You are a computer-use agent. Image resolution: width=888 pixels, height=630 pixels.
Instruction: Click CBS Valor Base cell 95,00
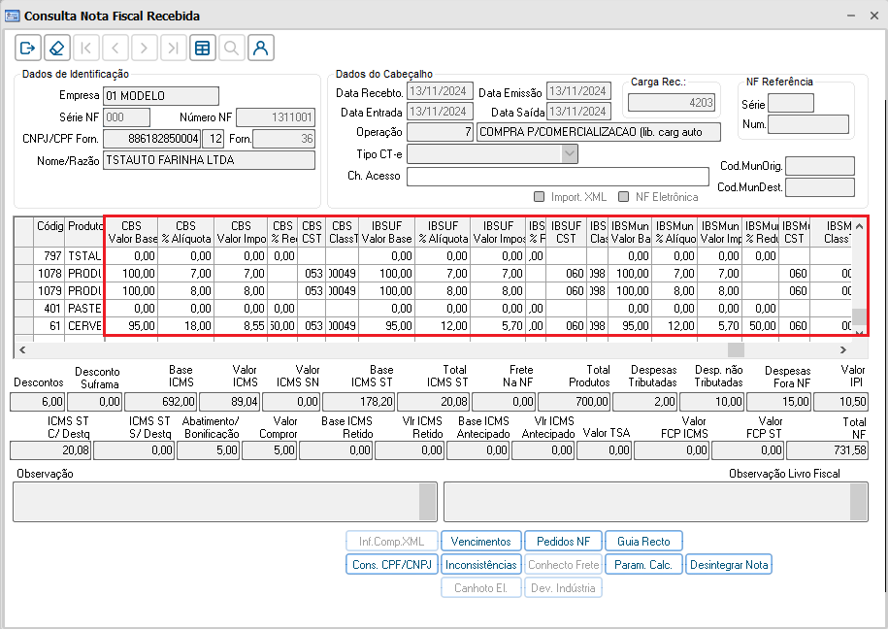point(131,326)
